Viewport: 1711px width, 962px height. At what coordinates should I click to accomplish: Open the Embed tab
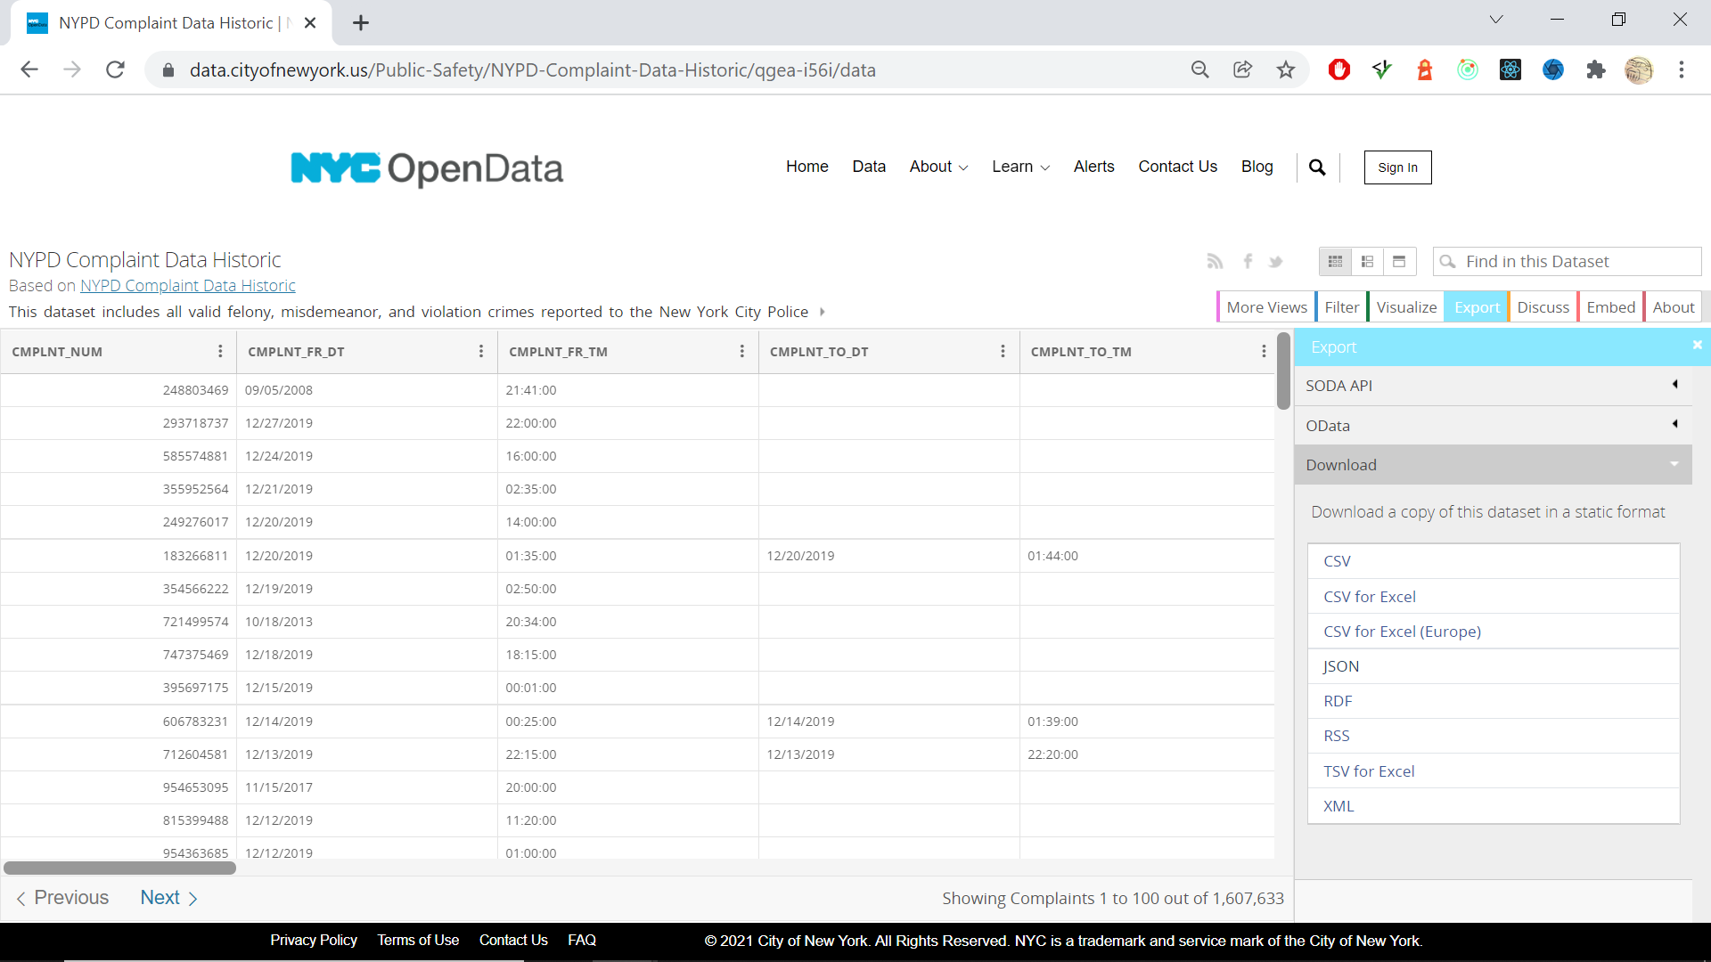(1610, 307)
